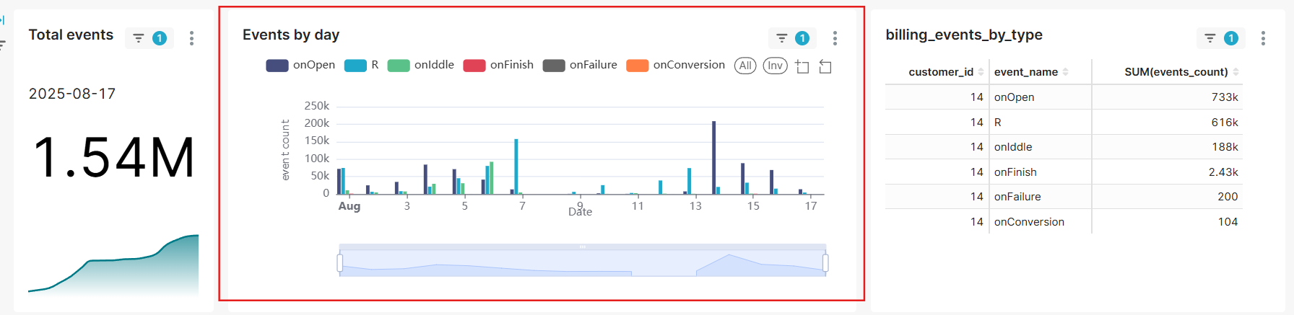1294x315 pixels.
Task: Click the Aug x-axis label
Action: click(x=349, y=206)
